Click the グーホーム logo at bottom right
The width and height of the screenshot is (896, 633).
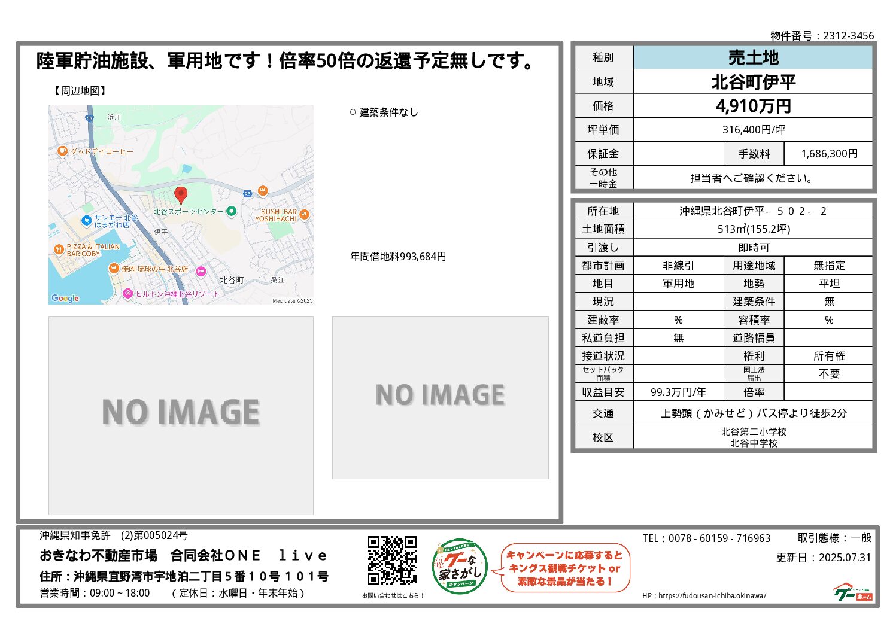click(854, 592)
